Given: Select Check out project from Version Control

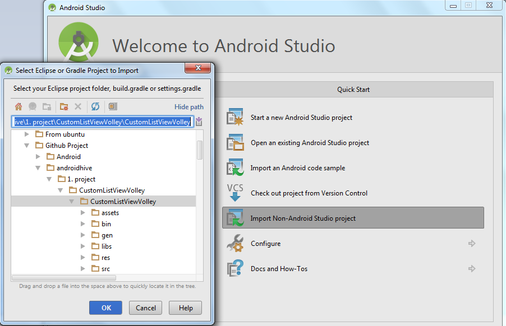Looking at the screenshot, I should [353, 193].
